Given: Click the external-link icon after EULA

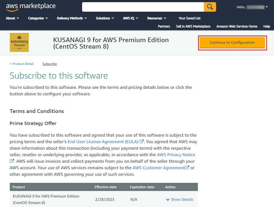Looking at the screenshot, I should pyautogui.click(x=141, y=141).
